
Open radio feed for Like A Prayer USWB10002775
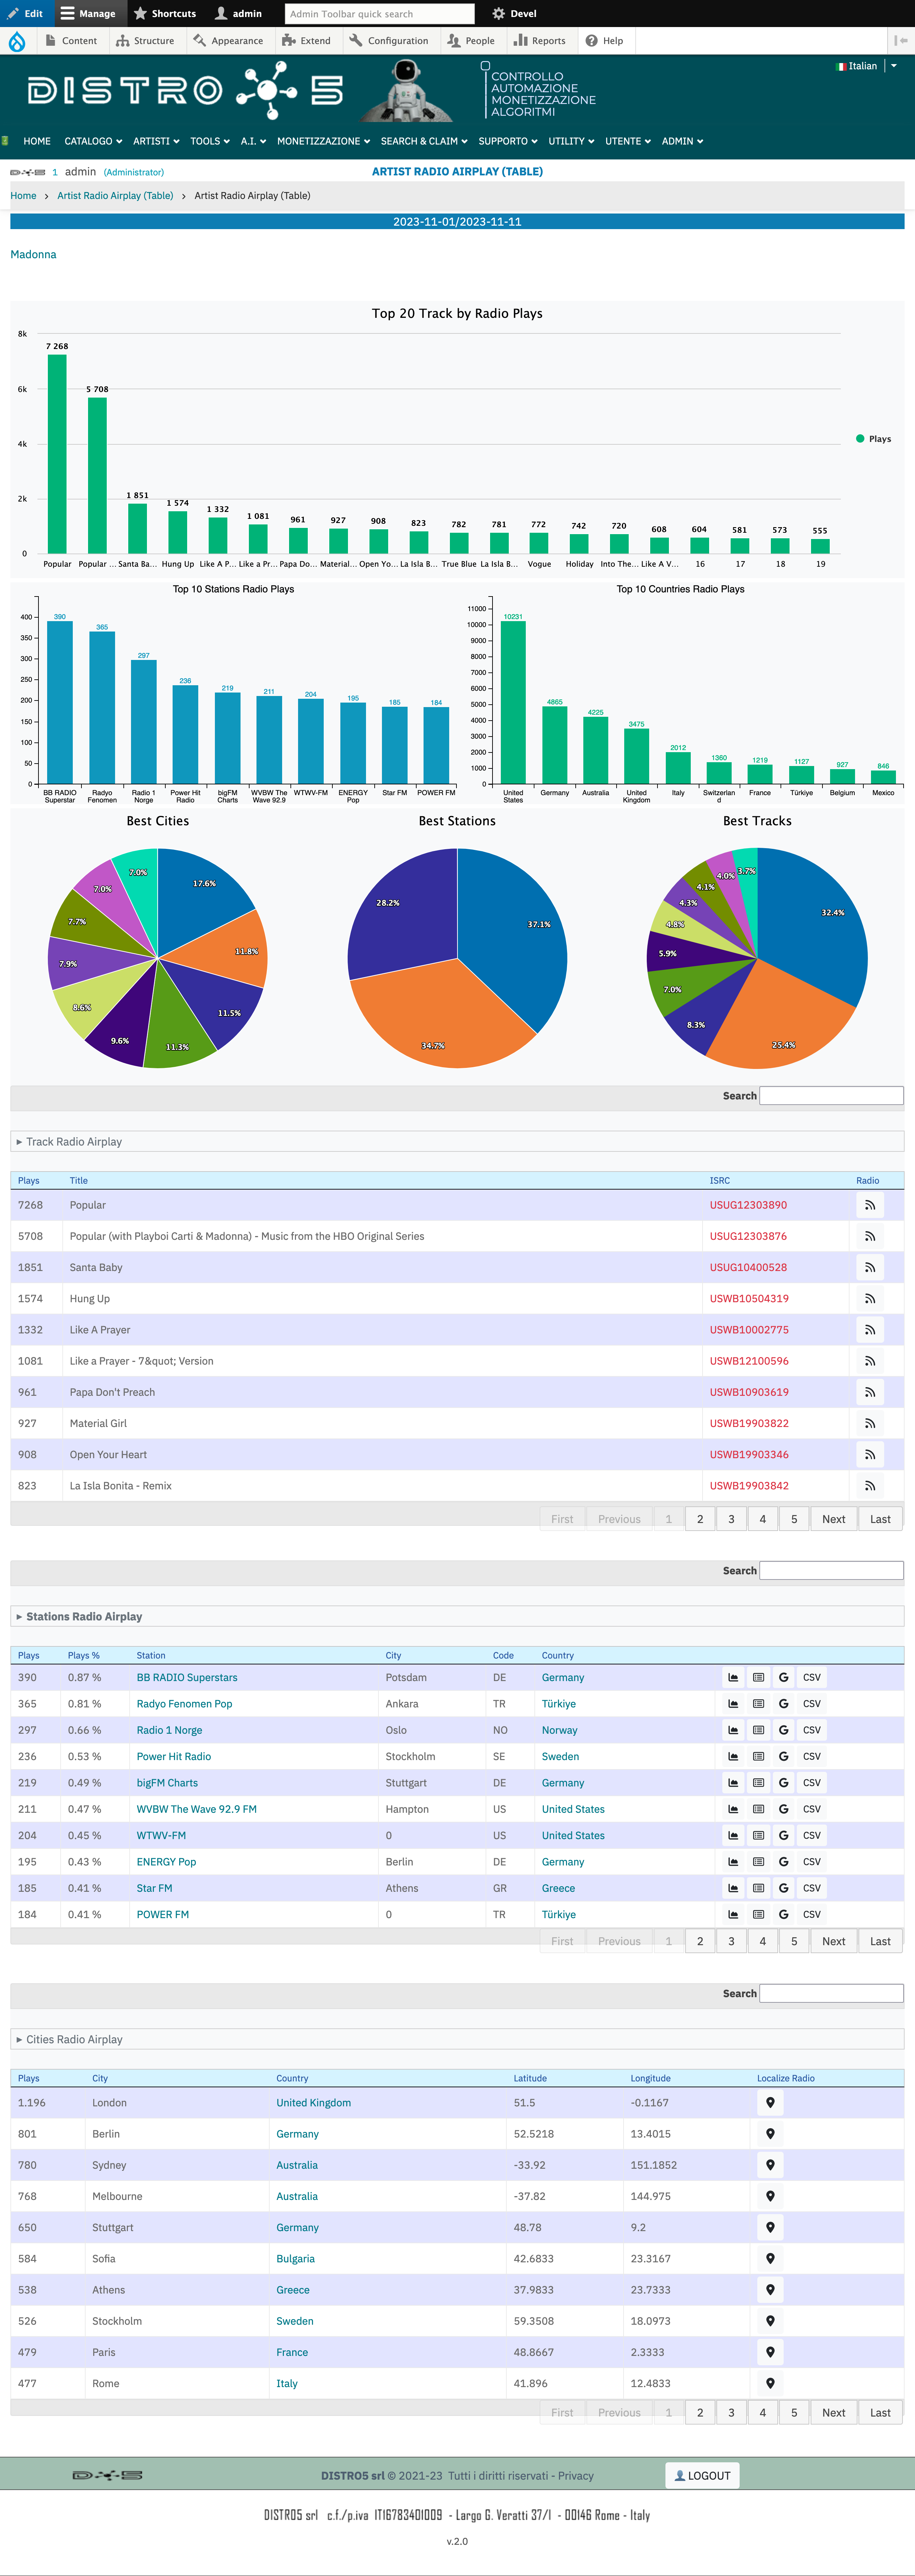tap(870, 1330)
